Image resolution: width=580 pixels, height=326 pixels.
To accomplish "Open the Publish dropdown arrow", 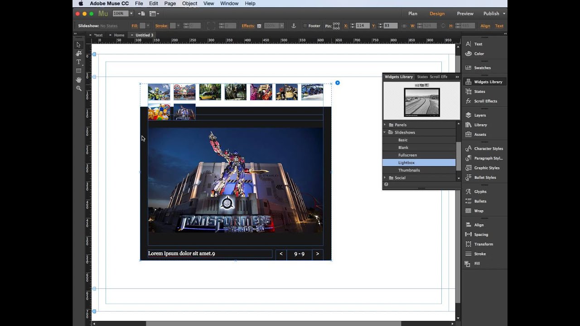I will (504, 14).
